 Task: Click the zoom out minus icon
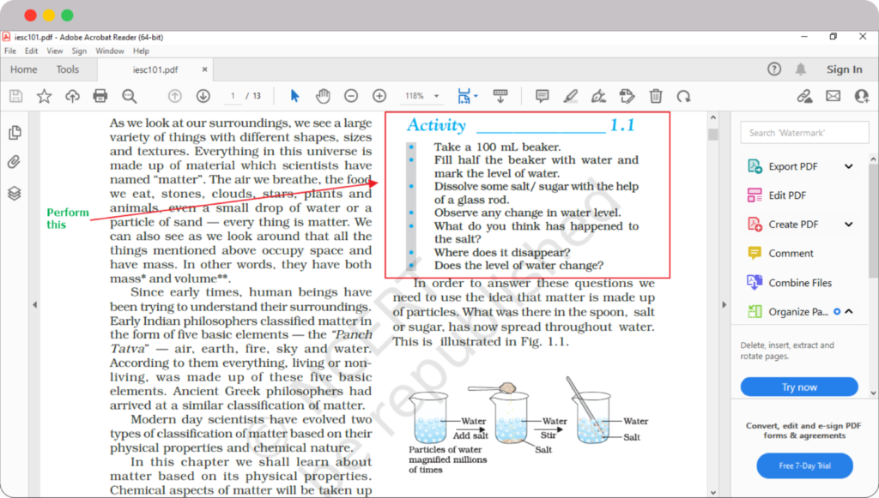click(x=351, y=96)
